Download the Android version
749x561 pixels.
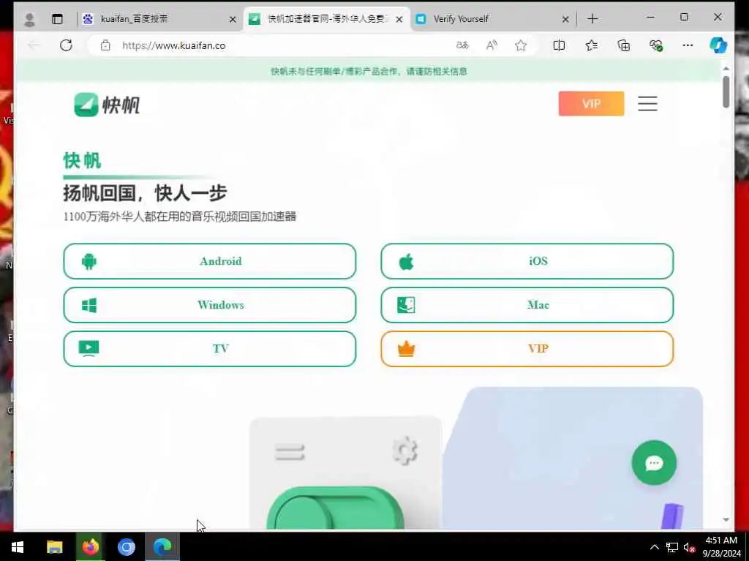[x=210, y=261]
